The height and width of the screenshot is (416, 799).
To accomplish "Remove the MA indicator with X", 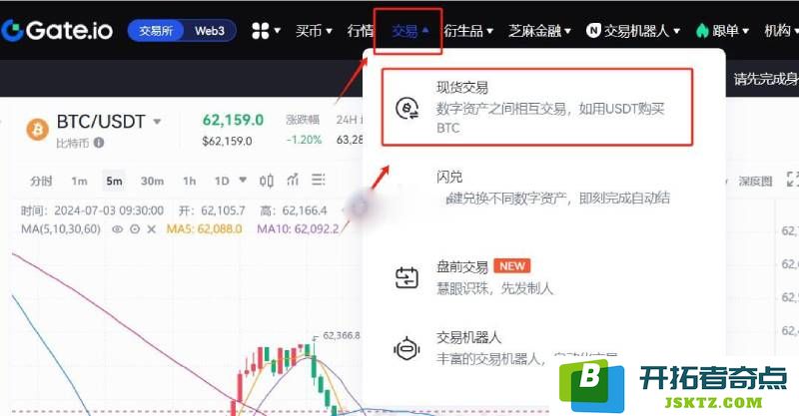I will (152, 229).
